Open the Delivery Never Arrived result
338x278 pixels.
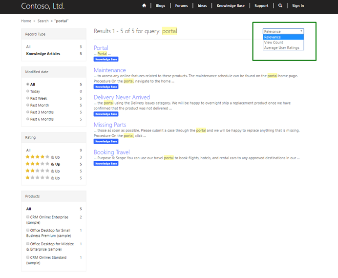[x=122, y=97]
